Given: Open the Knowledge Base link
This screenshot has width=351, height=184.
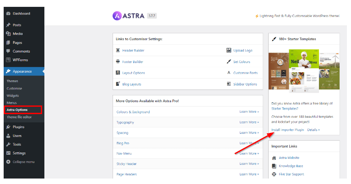Looking at the screenshot, I should click(x=291, y=166).
